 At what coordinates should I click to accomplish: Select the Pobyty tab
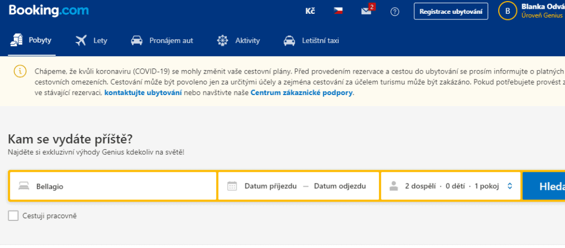point(31,40)
